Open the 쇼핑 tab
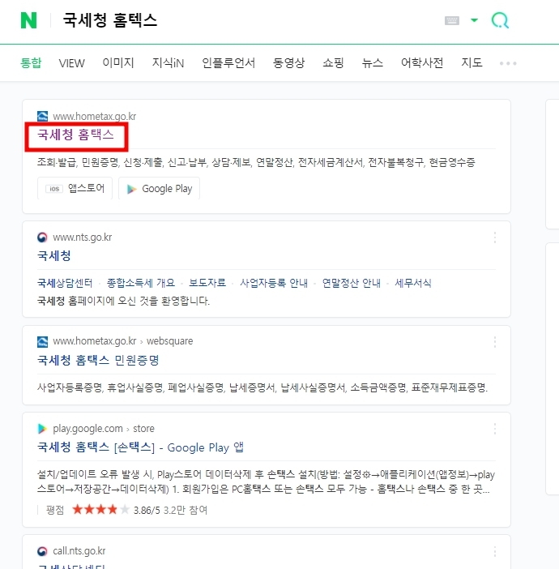Screen dimensions: 559x569 tap(333, 62)
